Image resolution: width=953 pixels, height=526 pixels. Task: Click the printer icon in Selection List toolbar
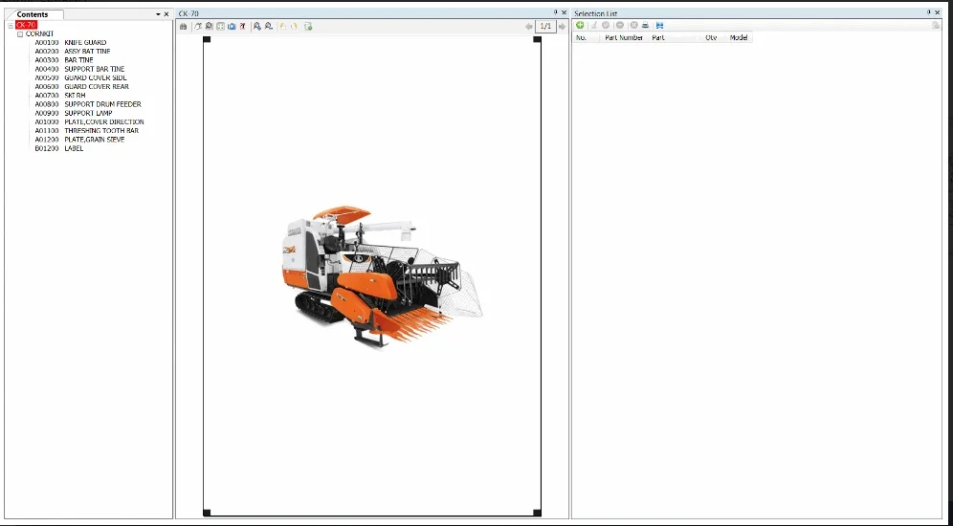click(x=646, y=25)
